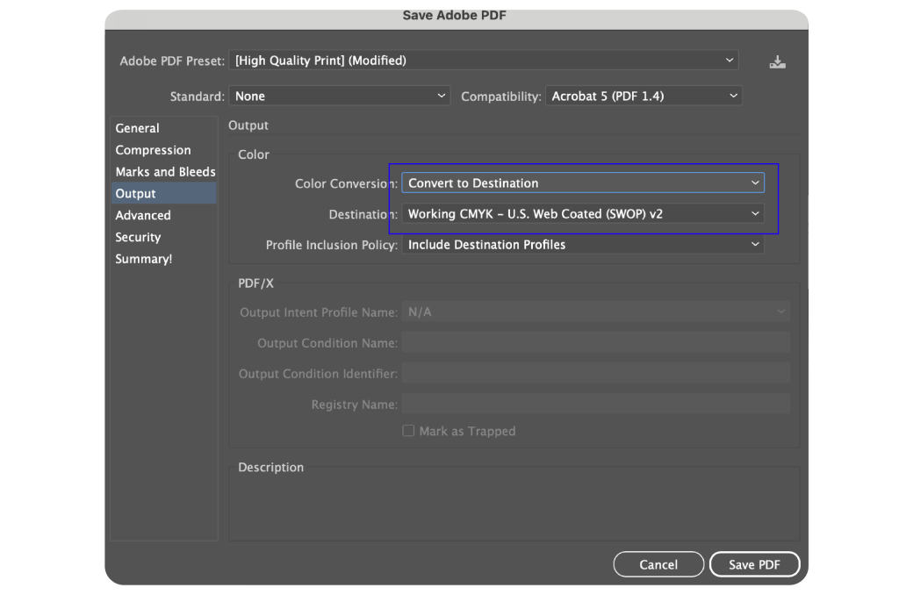Click the Cancel button
Image resolution: width=899 pixels, height=595 pixels.
coord(658,564)
